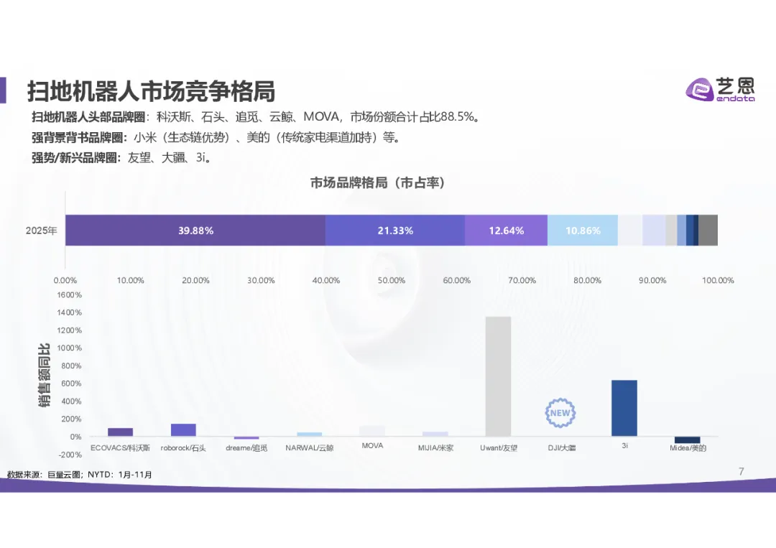
Task: Click the gray last segment of stacked bar
Action: click(x=708, y=231)
